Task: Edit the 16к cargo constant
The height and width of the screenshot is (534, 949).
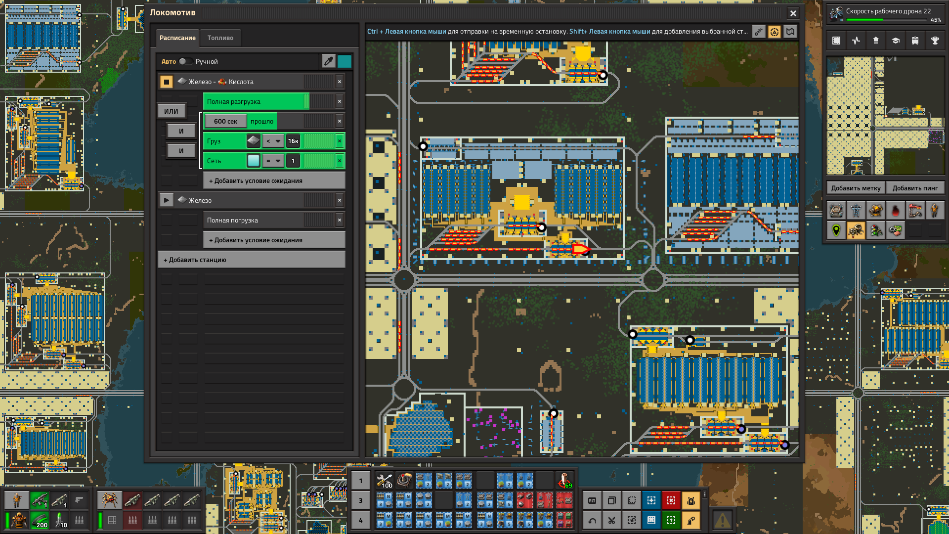Action: (x=293, y=141)
